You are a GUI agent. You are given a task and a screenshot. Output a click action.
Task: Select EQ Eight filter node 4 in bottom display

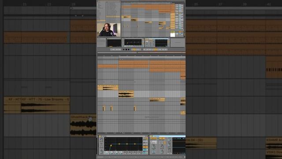pos(135,144)
